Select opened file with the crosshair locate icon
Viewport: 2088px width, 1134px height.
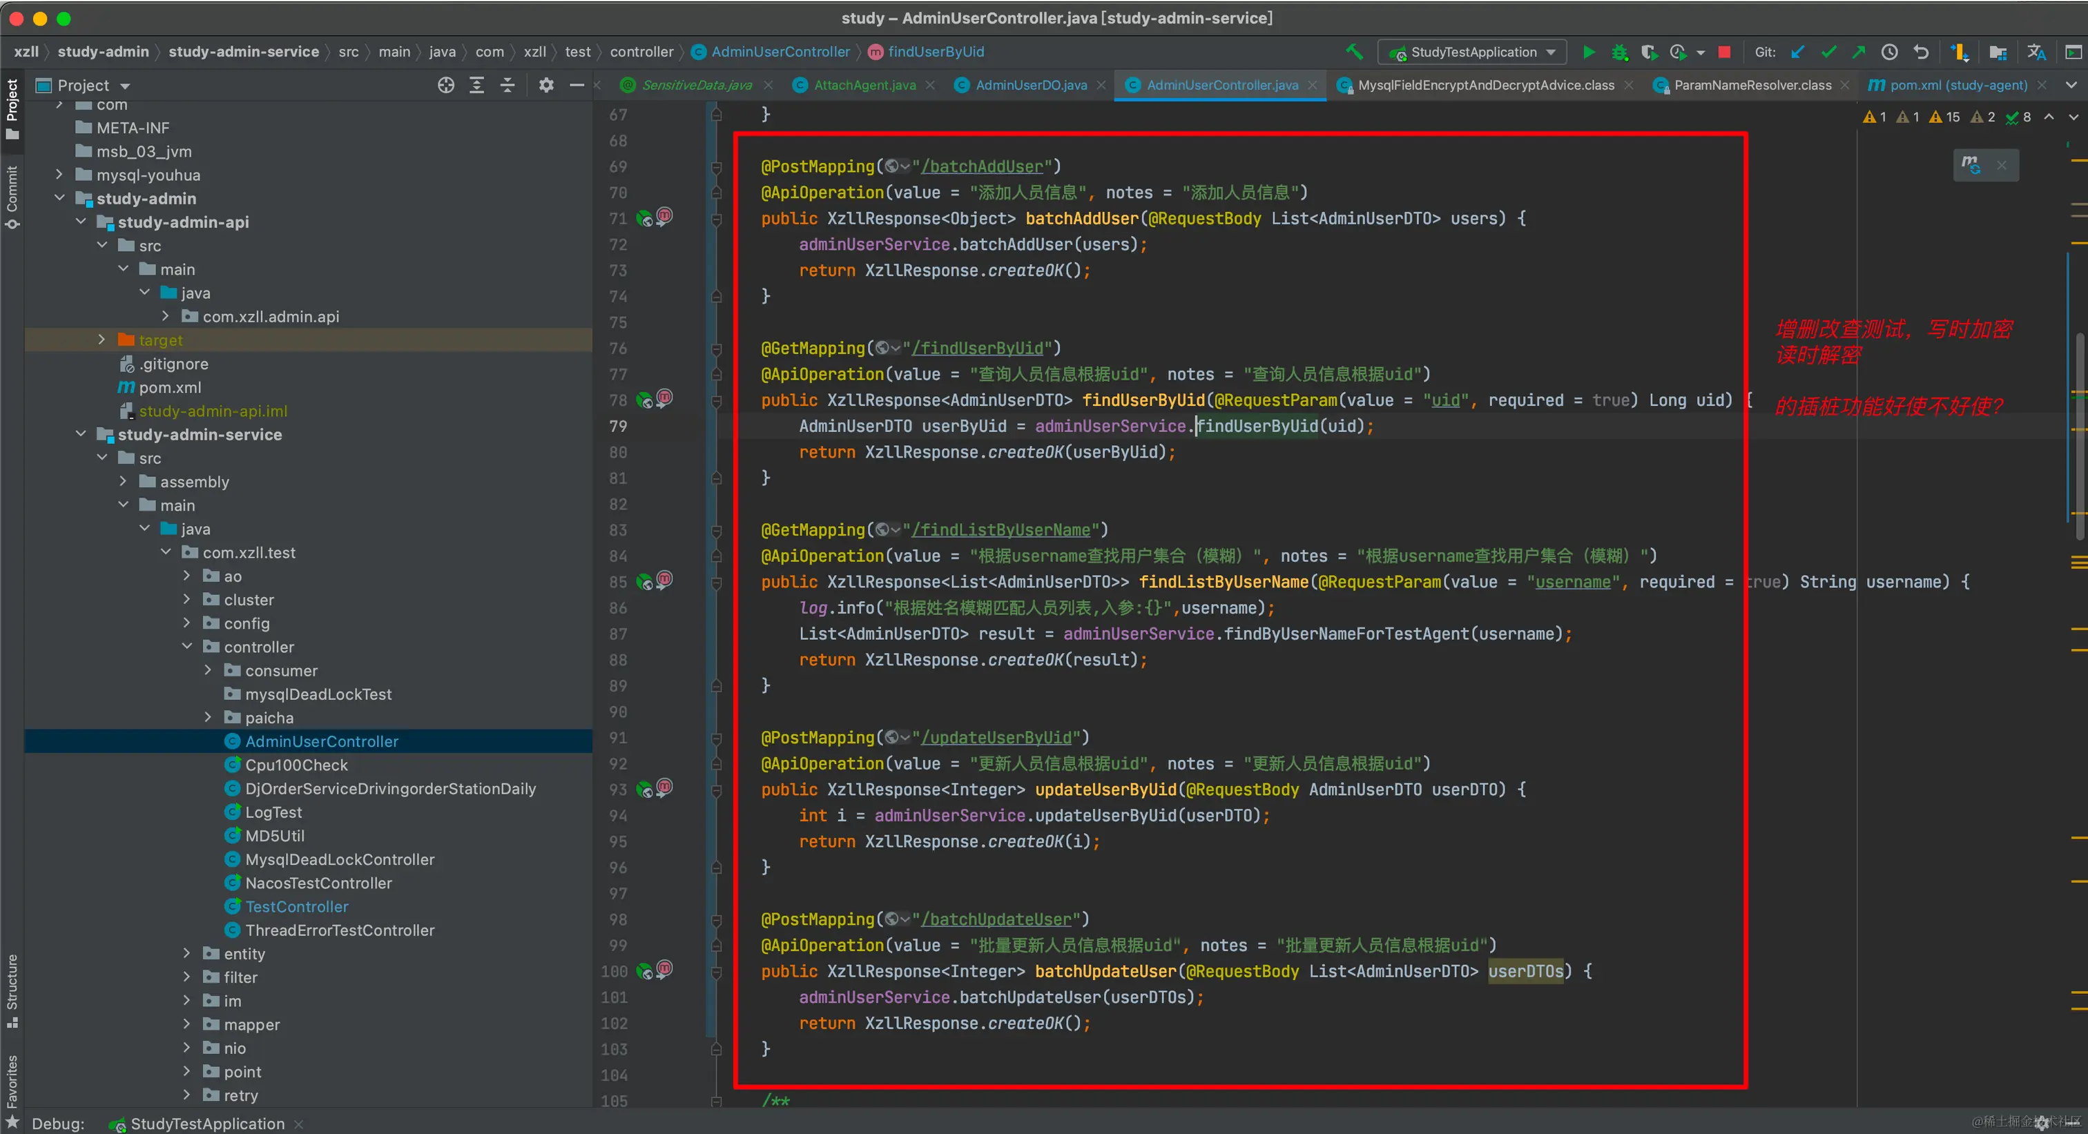tap(446, 85)
